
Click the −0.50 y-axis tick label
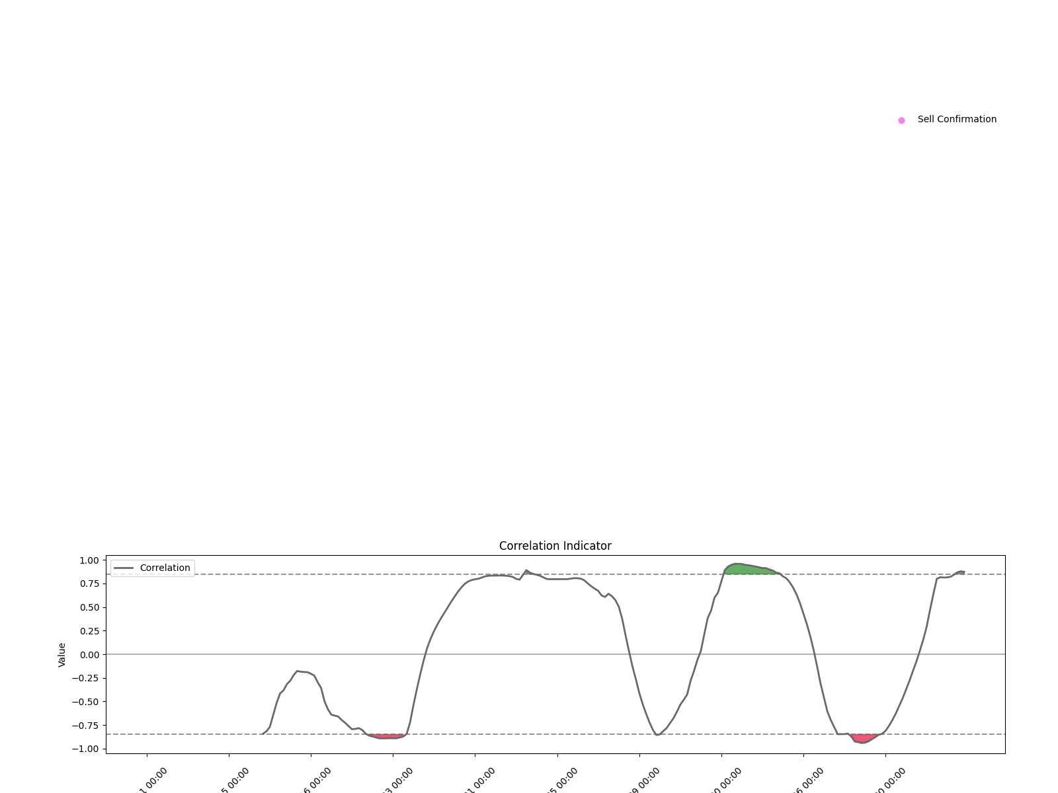(86, 702)
